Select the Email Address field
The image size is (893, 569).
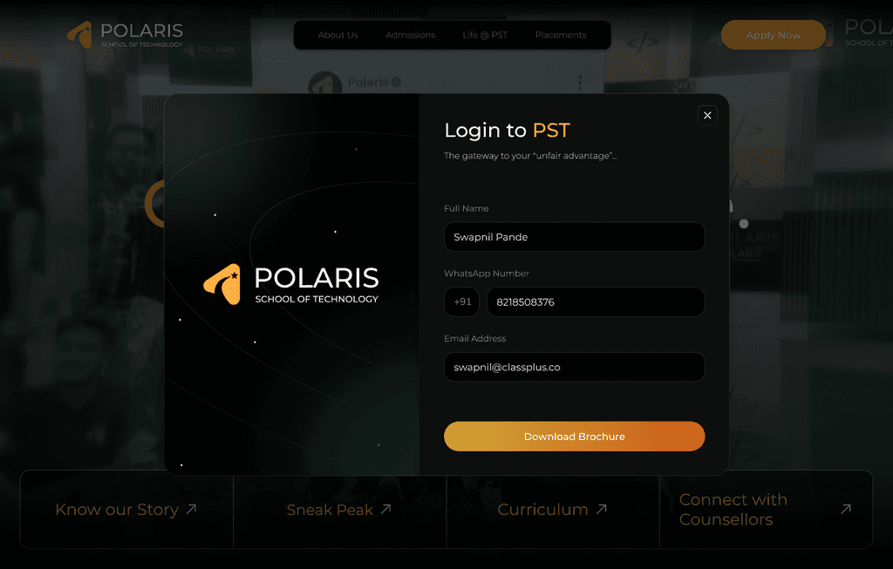tap(574, 367)
